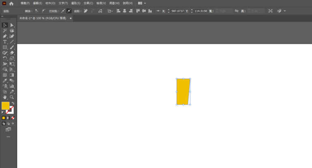This screenshot has height=168, width=312.
Task: Activate the Hand tool
Action: point(5,97)
